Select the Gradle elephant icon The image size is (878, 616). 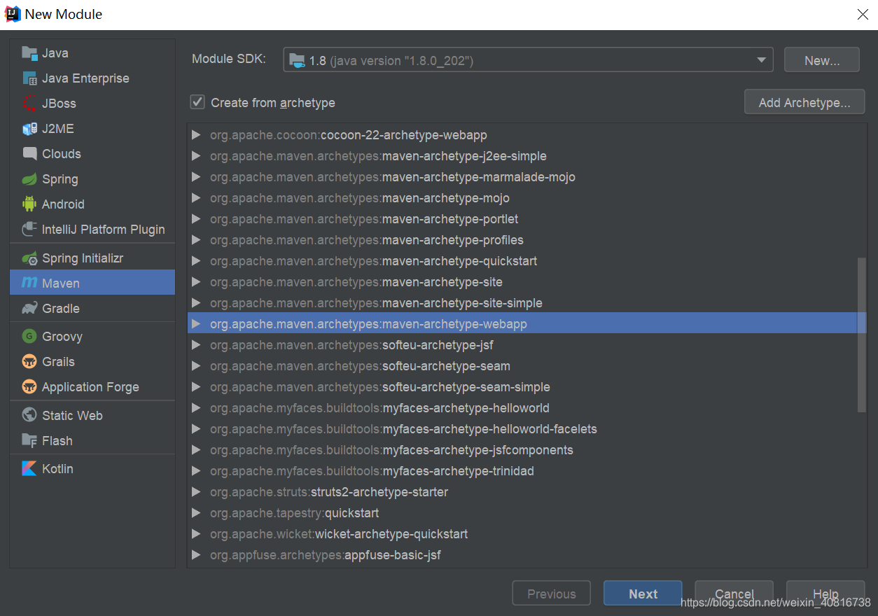point(29,309)
